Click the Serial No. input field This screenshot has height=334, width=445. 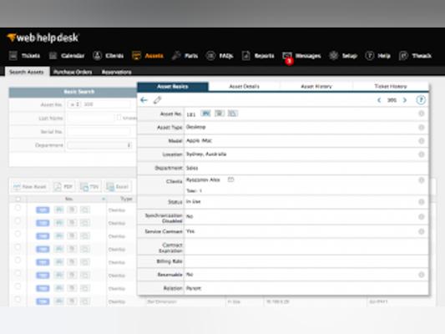(x=99, y=132)
